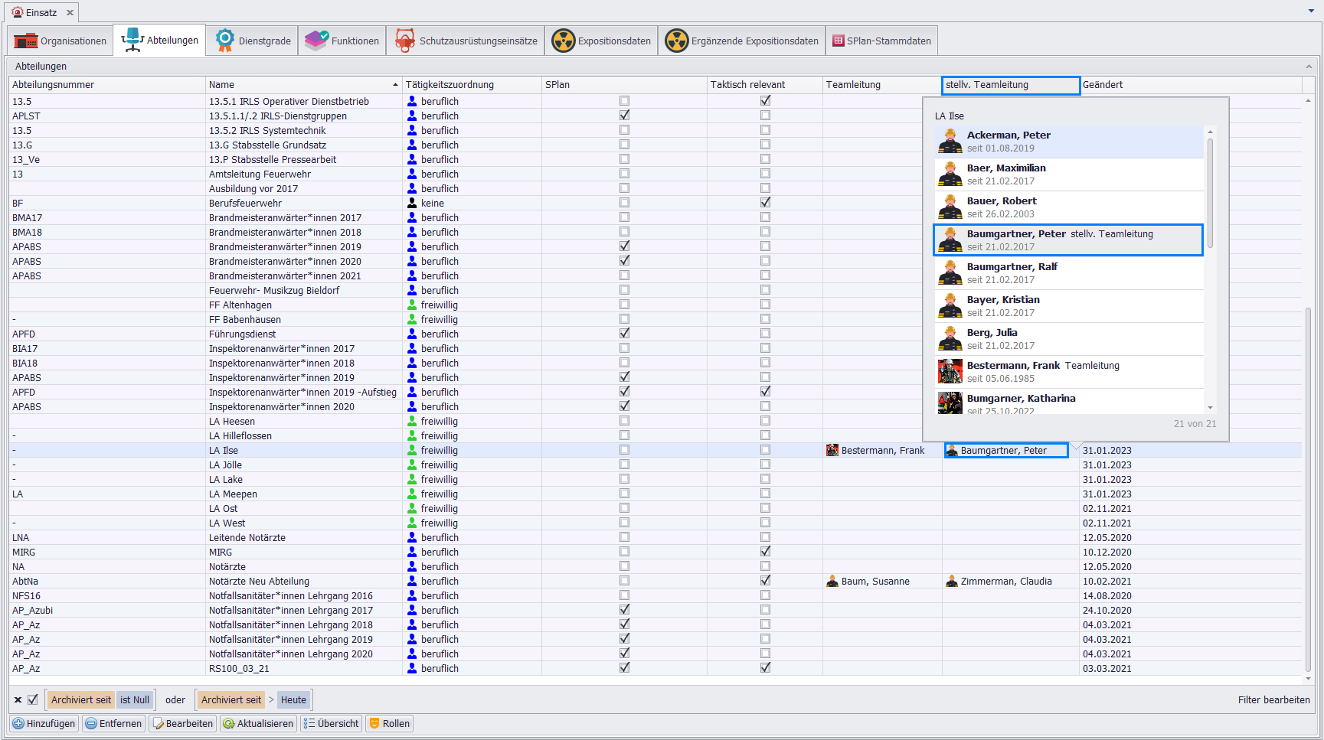Click the Expositionsdaten radiation icon
Screen dimensions: 1324x740
tap(564, 41)
